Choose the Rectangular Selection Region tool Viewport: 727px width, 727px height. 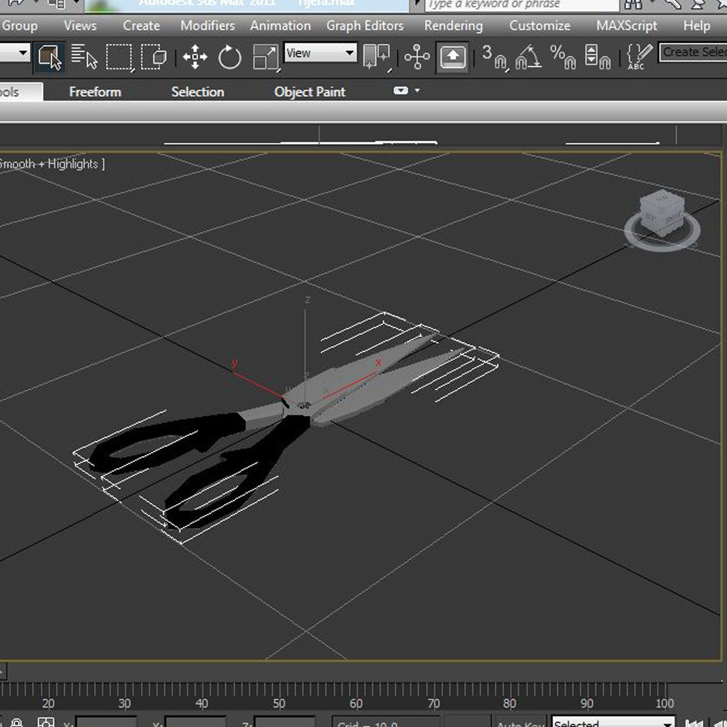119,57
